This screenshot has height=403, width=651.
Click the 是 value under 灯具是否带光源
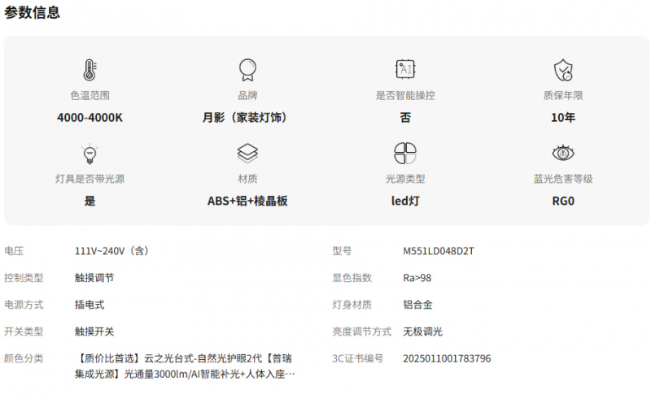90,201
